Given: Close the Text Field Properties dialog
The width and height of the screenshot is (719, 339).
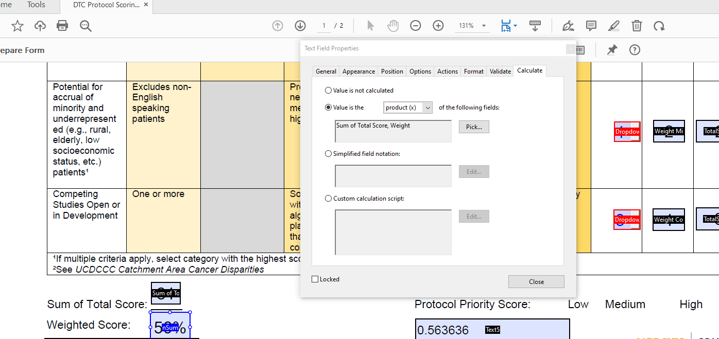Looking at the screenshot, I should [536, 281].
